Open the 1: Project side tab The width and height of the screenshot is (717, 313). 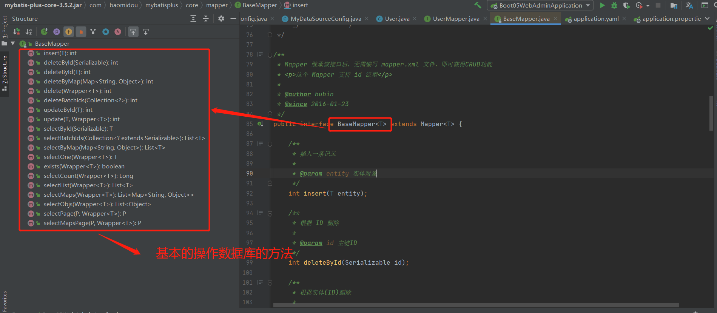5,31
